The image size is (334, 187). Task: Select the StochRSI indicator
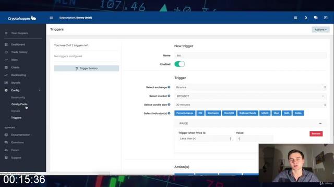coord(229,113)
